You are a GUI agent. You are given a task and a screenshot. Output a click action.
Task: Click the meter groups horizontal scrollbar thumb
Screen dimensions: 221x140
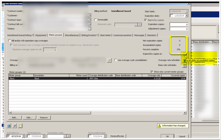pos(51,113)
